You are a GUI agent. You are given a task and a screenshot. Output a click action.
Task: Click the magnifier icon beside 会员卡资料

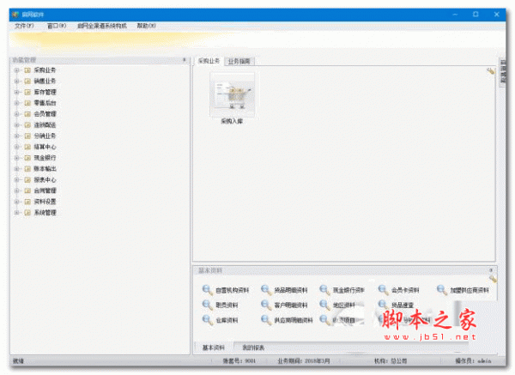coord(383,290)
